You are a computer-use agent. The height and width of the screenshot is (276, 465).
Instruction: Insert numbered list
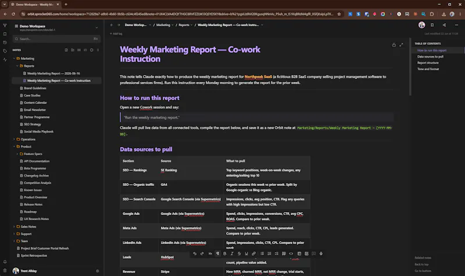pos(269,254)
